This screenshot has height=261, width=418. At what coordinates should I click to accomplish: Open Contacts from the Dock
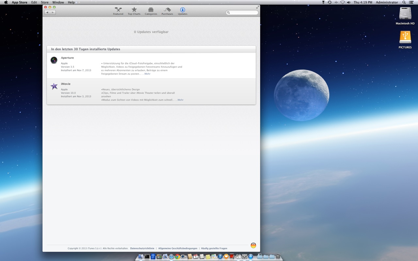[x=190, y=256]
